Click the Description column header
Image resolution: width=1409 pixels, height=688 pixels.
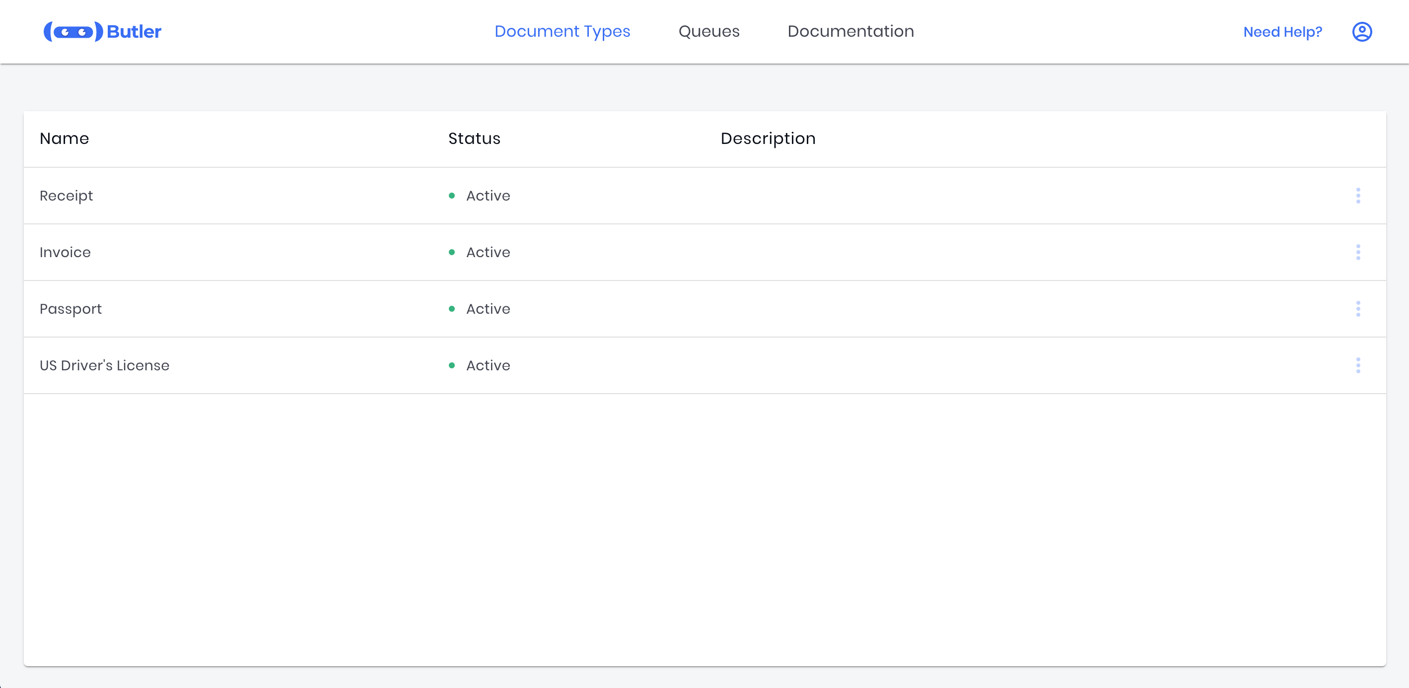pos(768,139)
